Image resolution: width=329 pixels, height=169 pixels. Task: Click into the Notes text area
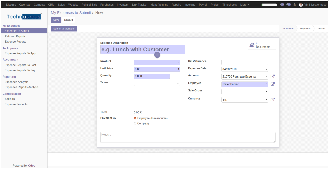pyautogui.click(x=188, y=137)
